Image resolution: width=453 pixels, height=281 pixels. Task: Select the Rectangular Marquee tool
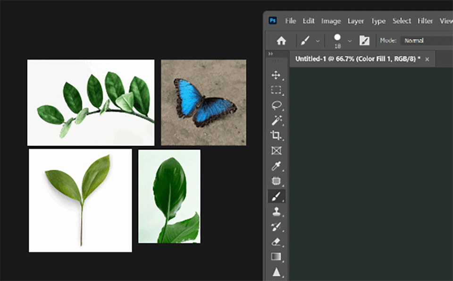(x=276, y=90)
